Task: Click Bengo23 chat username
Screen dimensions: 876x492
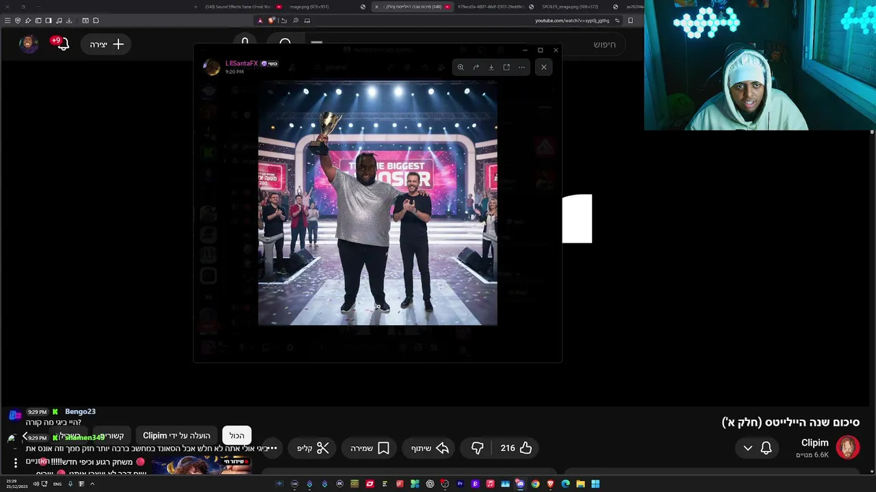Action: point(80,411)
